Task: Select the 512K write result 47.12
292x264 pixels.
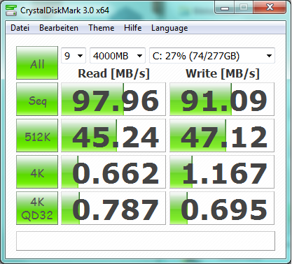Action: point(222,135)
